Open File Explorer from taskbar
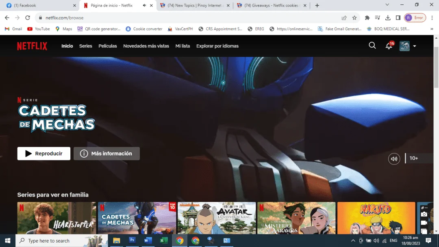 pyautogui.click(x=117, y=240)
